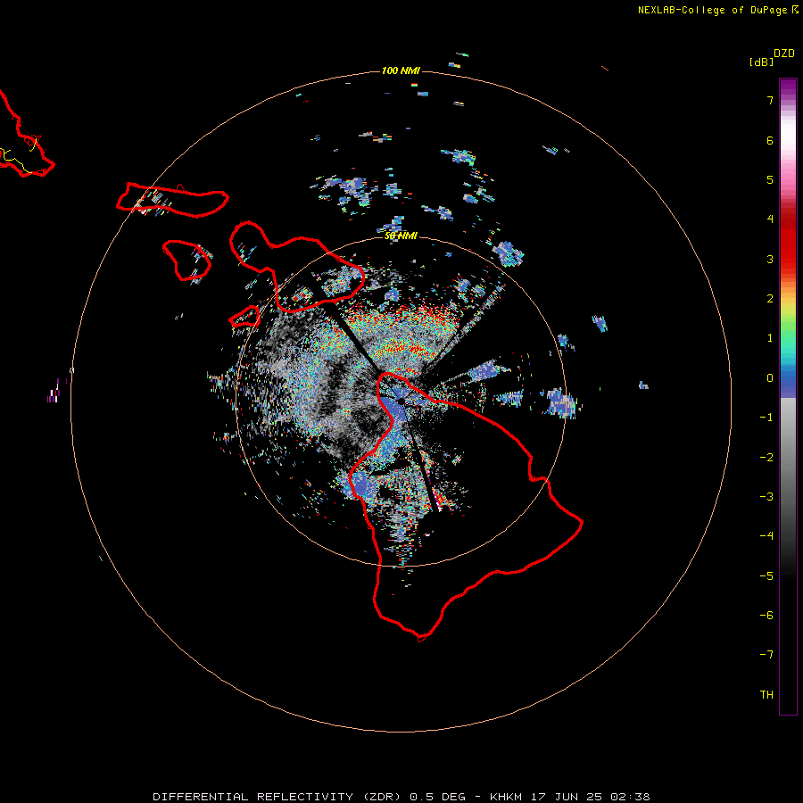Click the 50 NMI range ring label
803x803 pixels.
click(401, 236)
